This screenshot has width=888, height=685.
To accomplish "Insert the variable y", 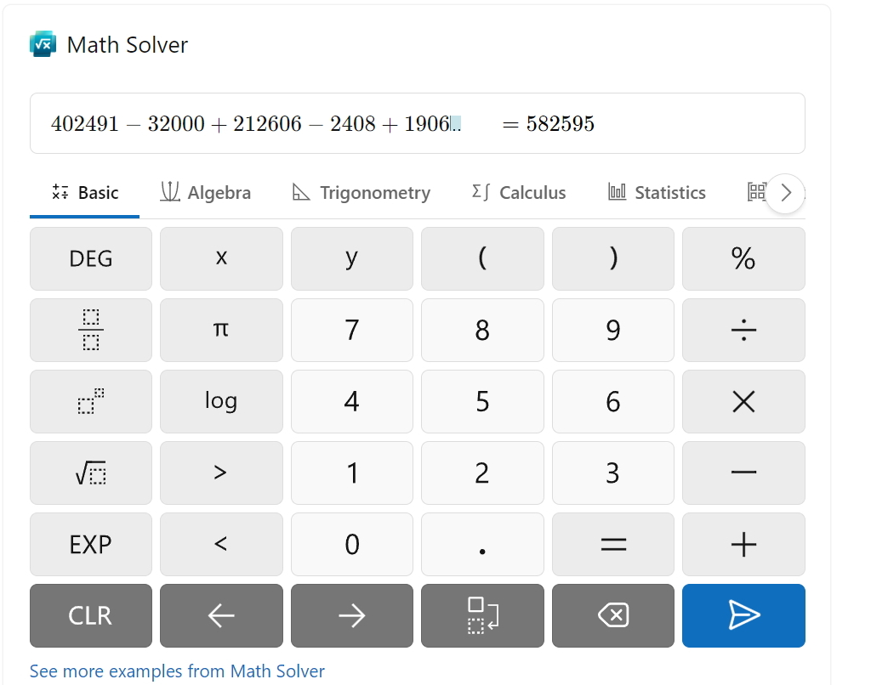I will coord(351,258).
